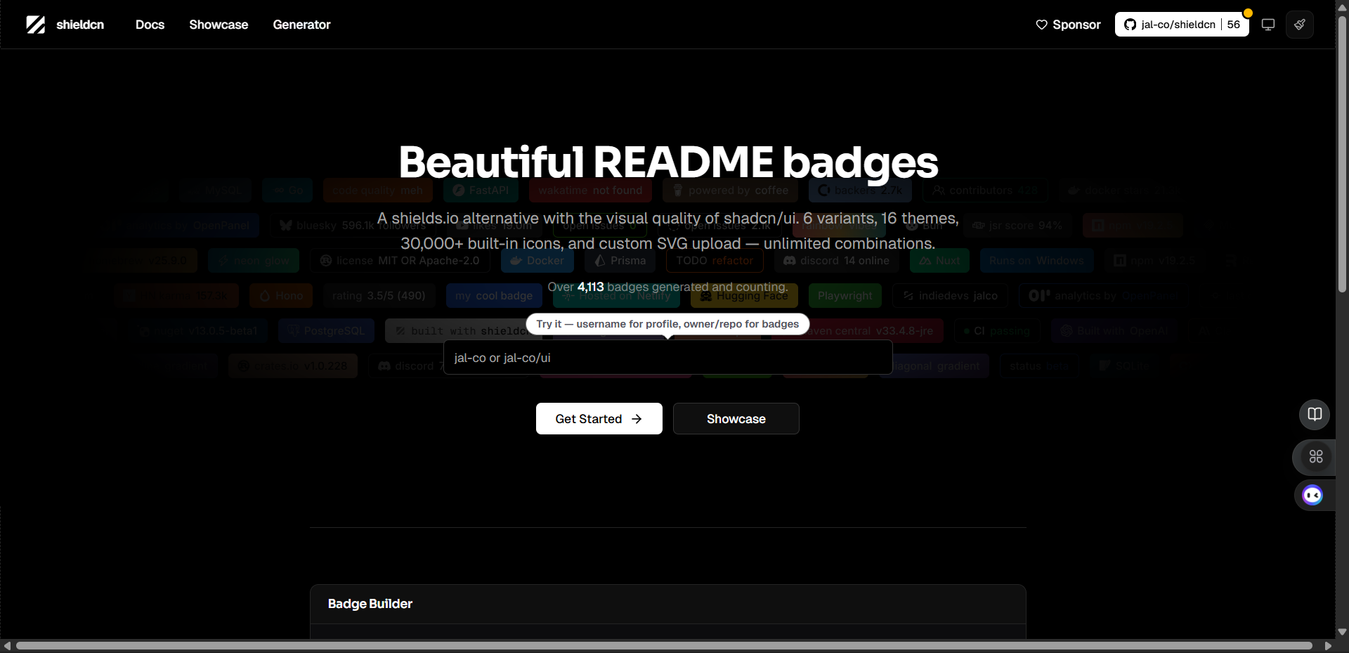The height and width of the screenshot is (653, 1349).
Task: Click the open book floating icon
Action: click(x=1315, y=414)
